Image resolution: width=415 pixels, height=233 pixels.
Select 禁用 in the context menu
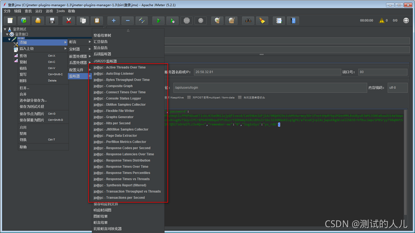pyautogui.click(x=43, y=134)
